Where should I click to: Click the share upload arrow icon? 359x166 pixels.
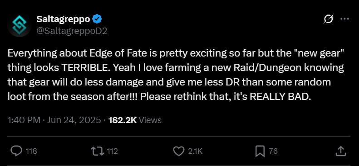point(340,151)
